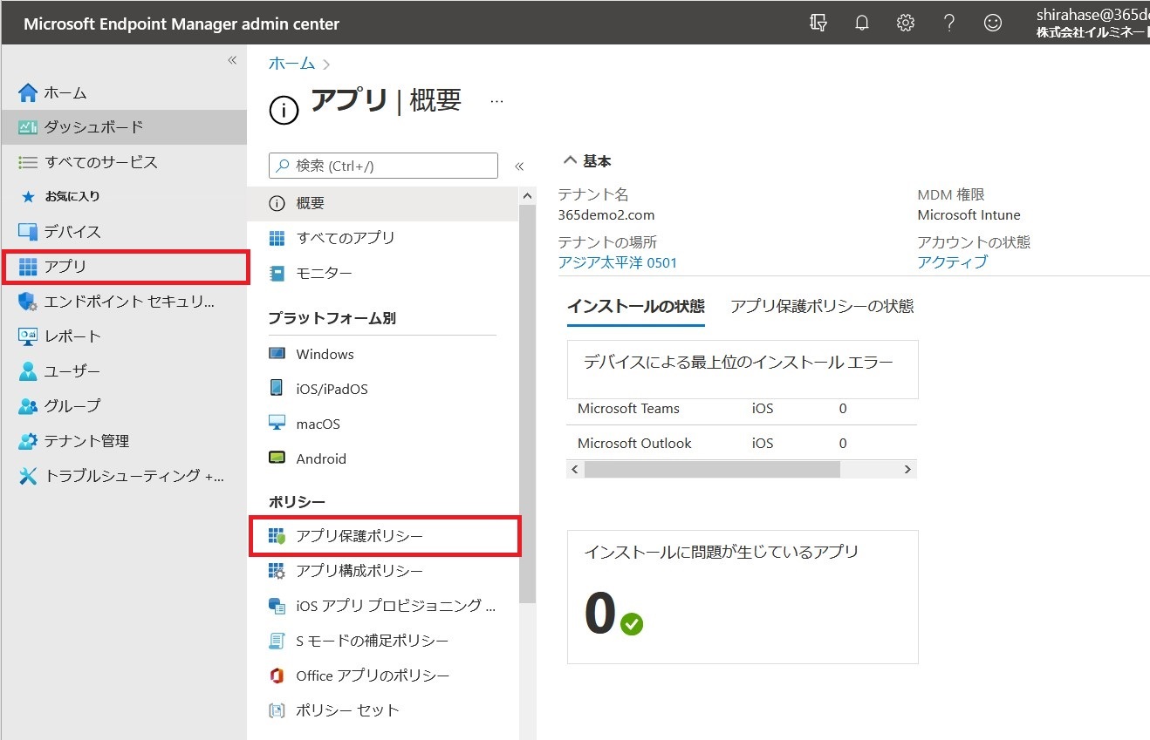This screenshot has height=740, width=1150.
Task: Click the すべてのサービス list icon
Action: [x=28, y=162]
